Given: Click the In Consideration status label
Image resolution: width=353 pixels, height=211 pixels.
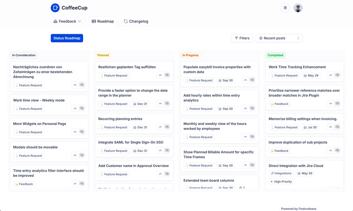Looking at the screenshot, I should point(24,55).
